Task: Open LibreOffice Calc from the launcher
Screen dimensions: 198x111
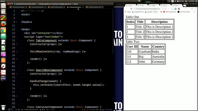Action: [x=3, y=48]
